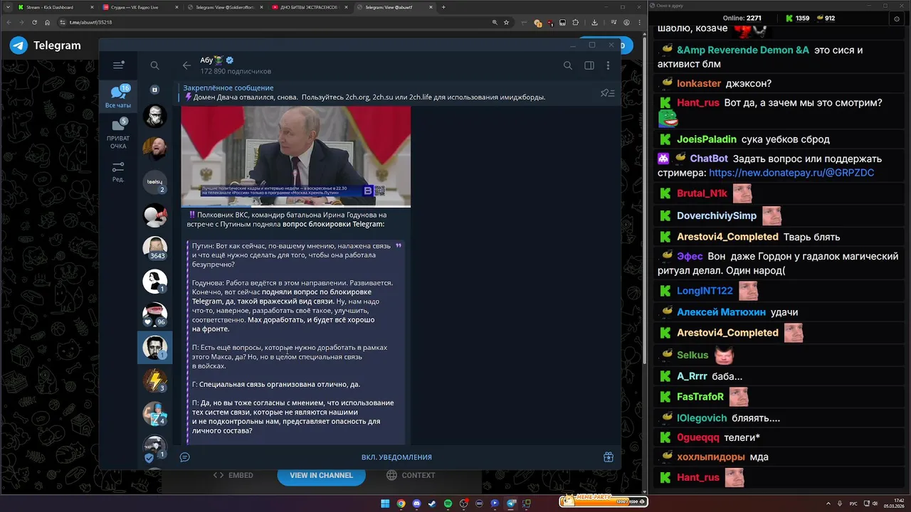Open folder editing (Ред.)
The width and height of the screenshot is (911, 512).
pos(118,172)
